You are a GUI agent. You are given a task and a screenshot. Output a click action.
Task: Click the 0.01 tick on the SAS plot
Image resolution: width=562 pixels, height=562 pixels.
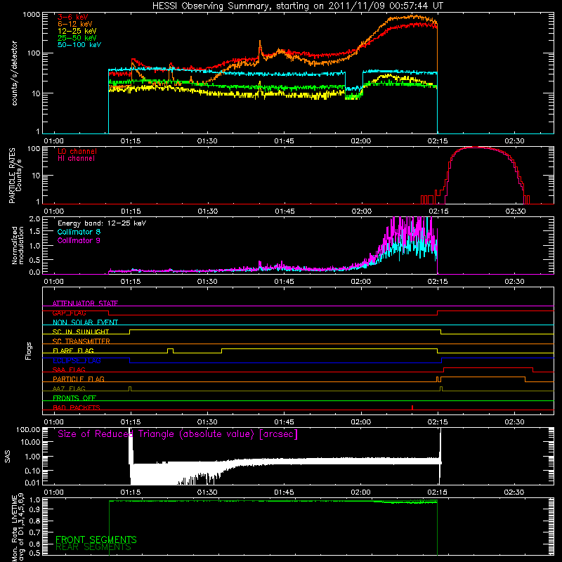click(32, 483)
